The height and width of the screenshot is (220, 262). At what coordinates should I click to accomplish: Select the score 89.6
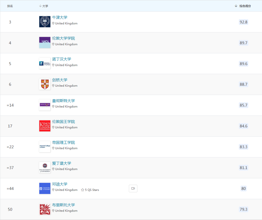[x=243, y=64]
